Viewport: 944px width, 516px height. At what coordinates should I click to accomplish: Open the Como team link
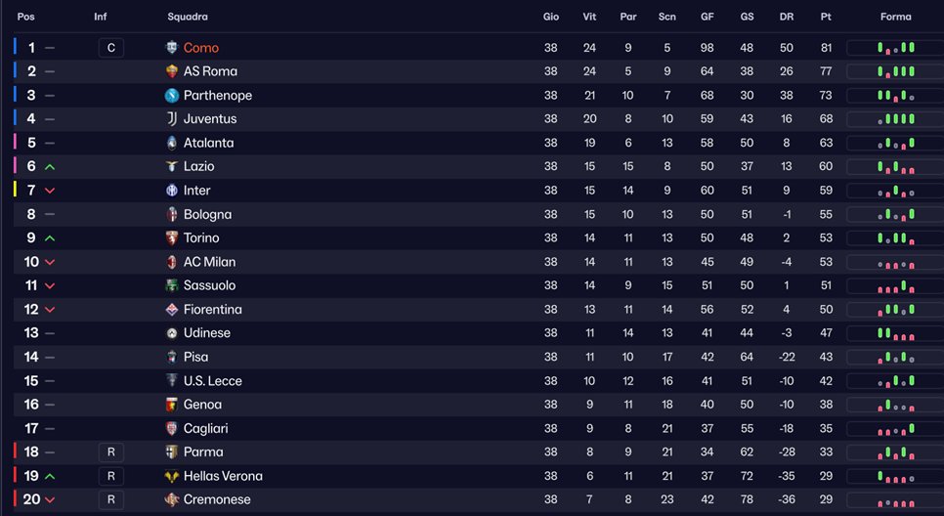(201, 48)
